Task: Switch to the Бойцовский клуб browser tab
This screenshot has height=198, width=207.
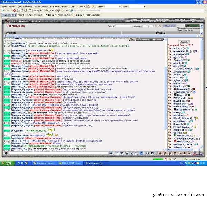Action: tap(9, 15)
